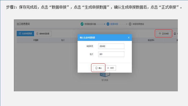188x106 pixels.
Task: Click the step 3 circle icon
Action: tap(130, 24)
